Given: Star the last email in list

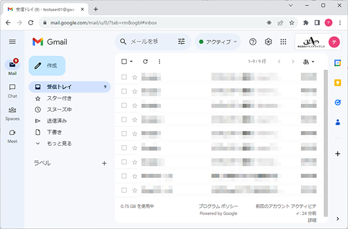Looking at the screenshot, I should 135,190.
